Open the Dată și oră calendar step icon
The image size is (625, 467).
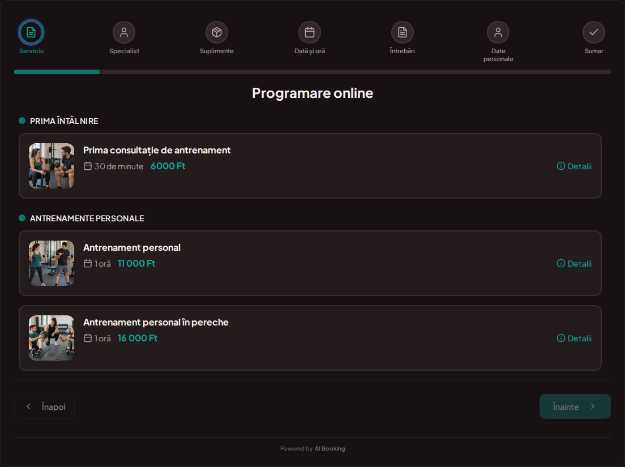(x=310, y=32)
